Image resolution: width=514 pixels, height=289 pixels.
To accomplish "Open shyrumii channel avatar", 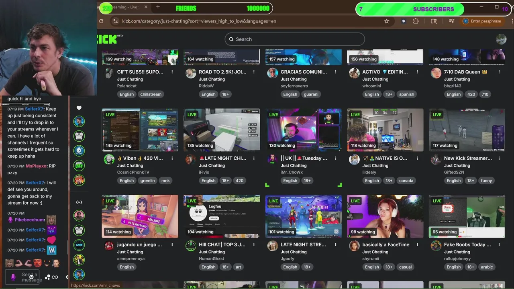I will 354,246.
